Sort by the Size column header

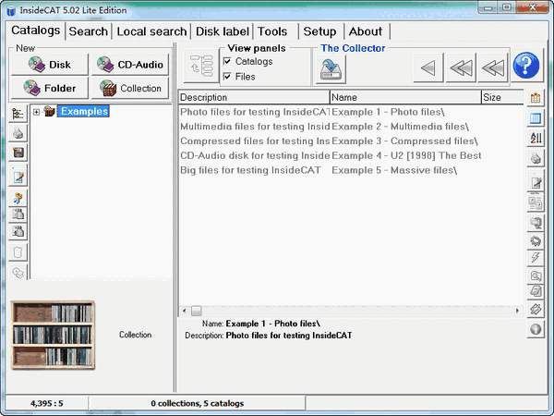coord(502,97)
